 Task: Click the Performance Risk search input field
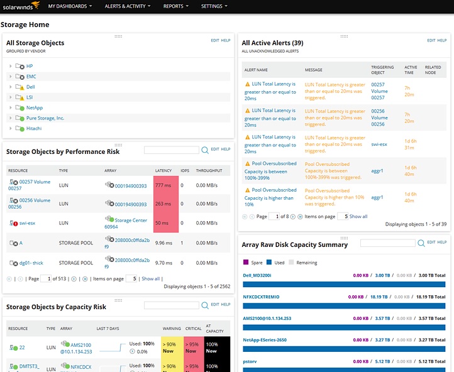tap(172, 150)
